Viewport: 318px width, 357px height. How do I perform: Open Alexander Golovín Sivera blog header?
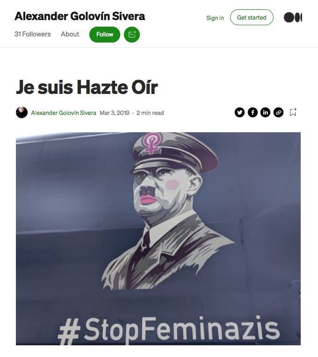click(x=79, y=16)
